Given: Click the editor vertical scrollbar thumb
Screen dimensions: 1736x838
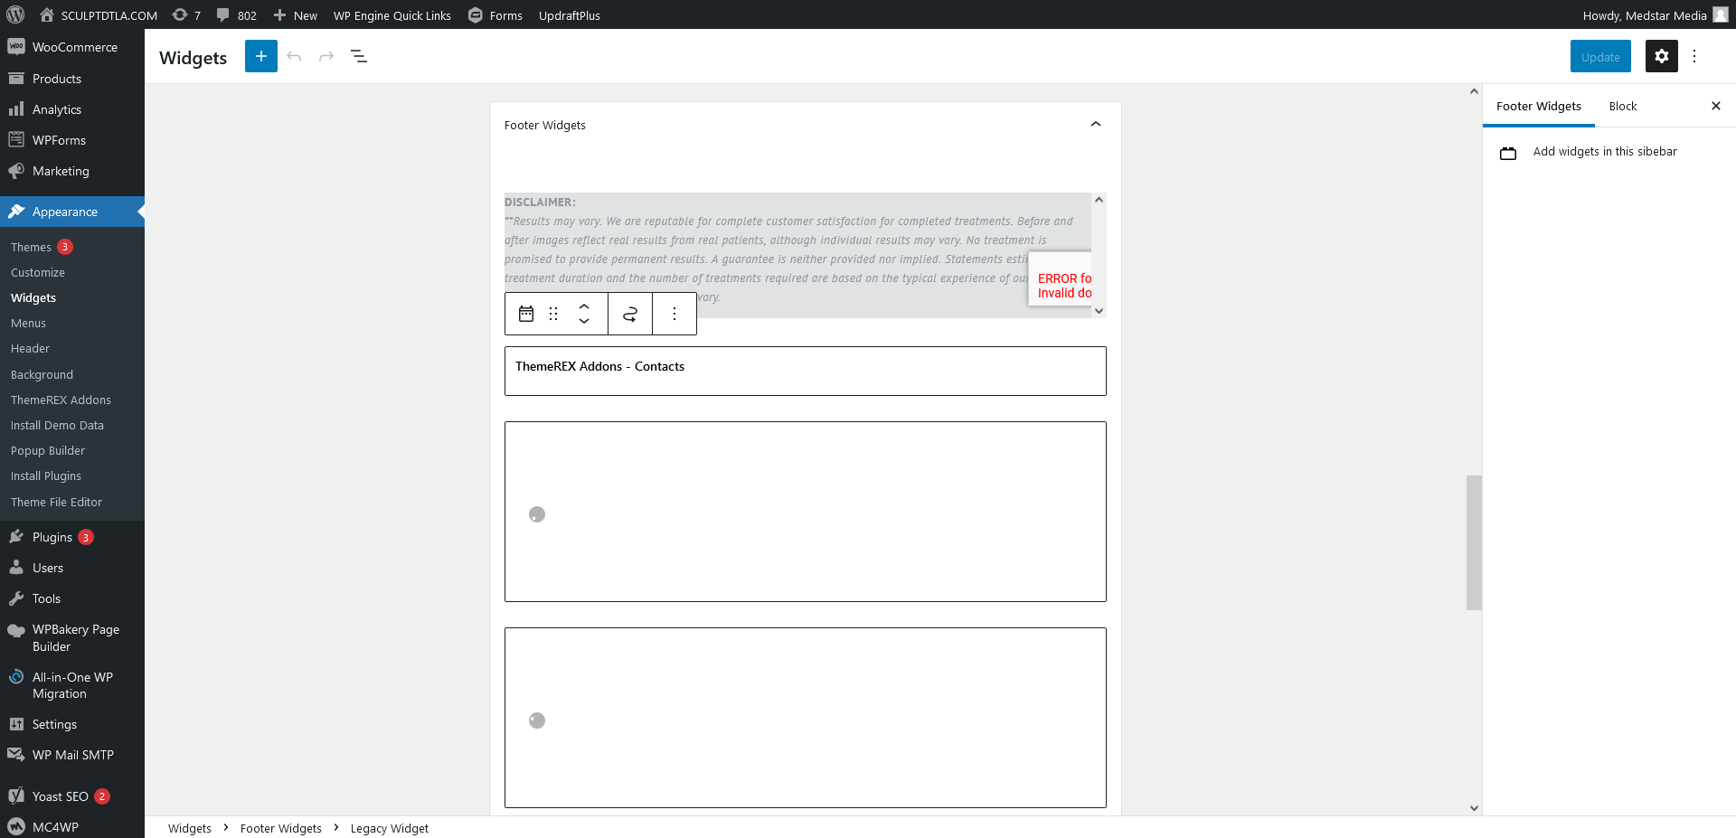Looking at the screenshot, I should pos(1474,542).
